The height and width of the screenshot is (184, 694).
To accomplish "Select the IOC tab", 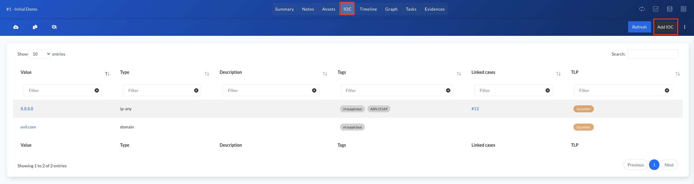I will [x=347, y=9].
